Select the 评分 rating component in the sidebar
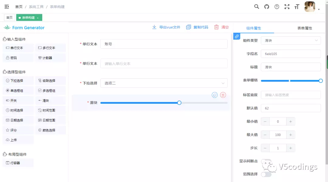This screenshot has height=182, width=328. 18,130
